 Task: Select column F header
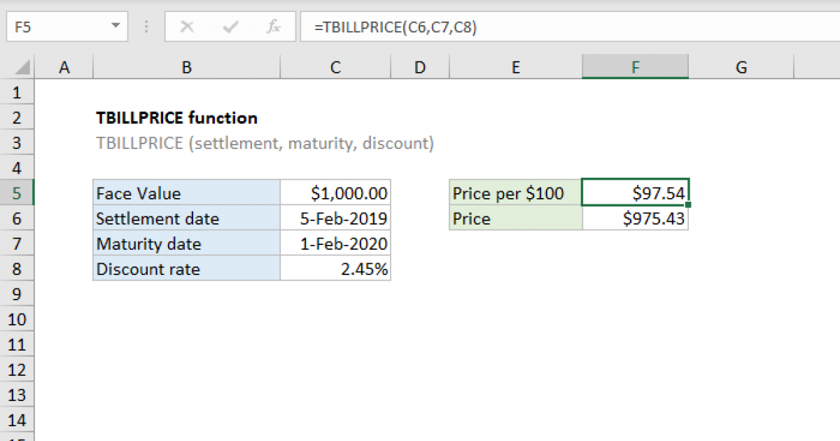coord(635,66)
